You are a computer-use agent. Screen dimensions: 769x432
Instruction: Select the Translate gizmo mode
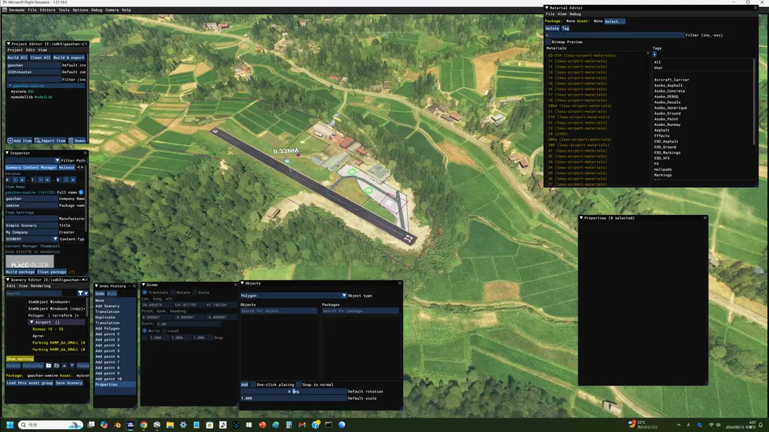(145, 293)
